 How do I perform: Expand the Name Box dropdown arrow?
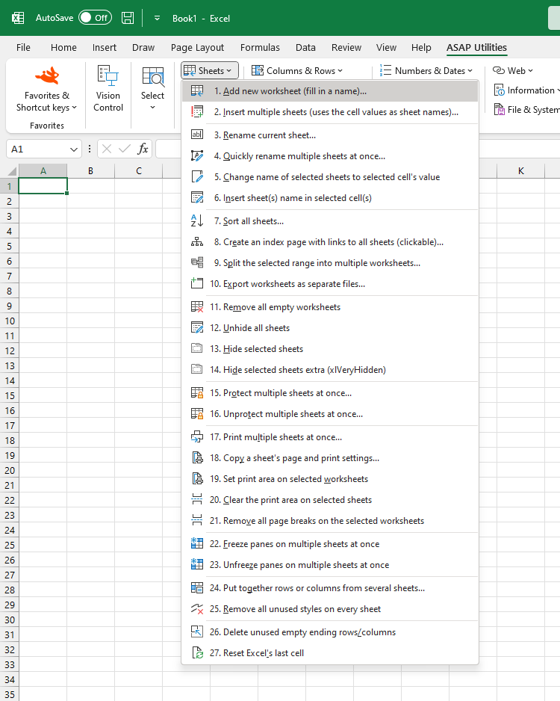[74, 149]
